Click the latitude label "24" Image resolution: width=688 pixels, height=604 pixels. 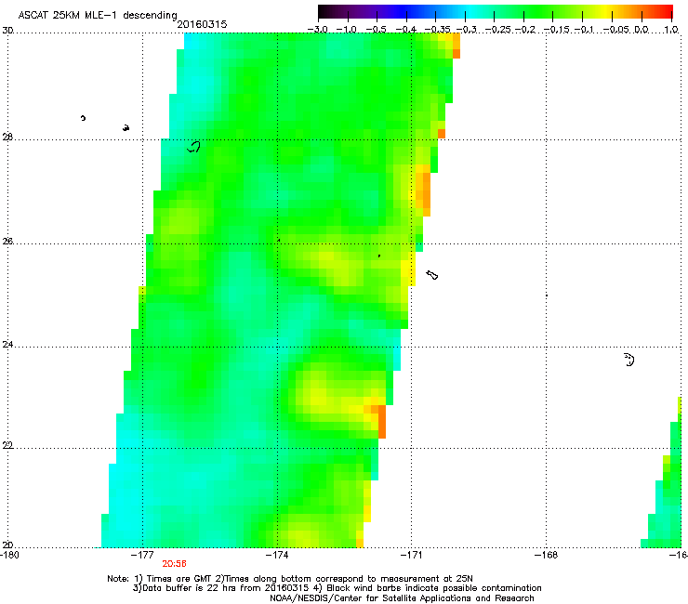[7, 345]
